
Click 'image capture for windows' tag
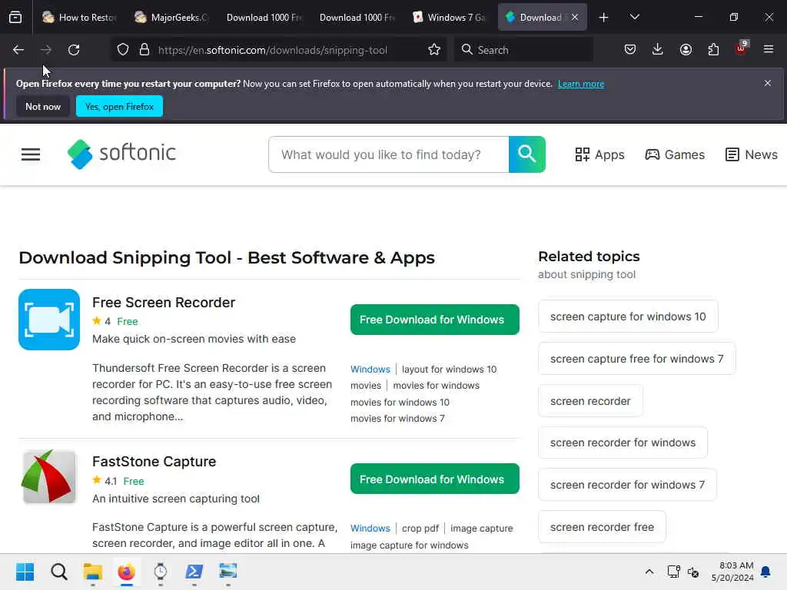pos(409,545)
